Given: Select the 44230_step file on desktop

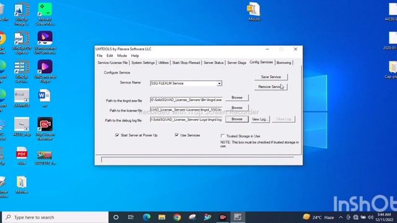Looking at the screenshot, I should pyautogui.click(x=22, y=127).
